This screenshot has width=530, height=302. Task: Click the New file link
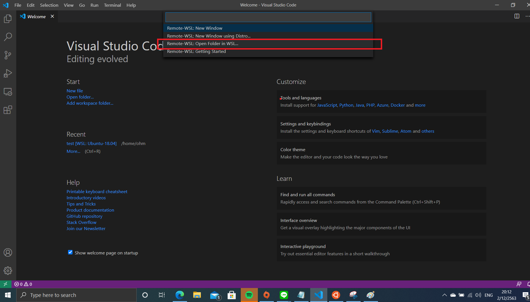(75, 91)
